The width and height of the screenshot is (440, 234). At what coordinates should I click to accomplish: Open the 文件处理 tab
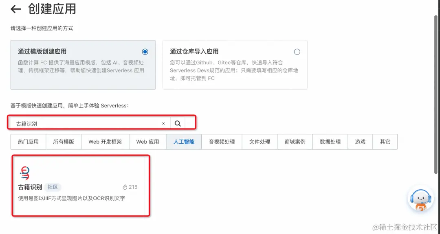(x=260, y=142)
